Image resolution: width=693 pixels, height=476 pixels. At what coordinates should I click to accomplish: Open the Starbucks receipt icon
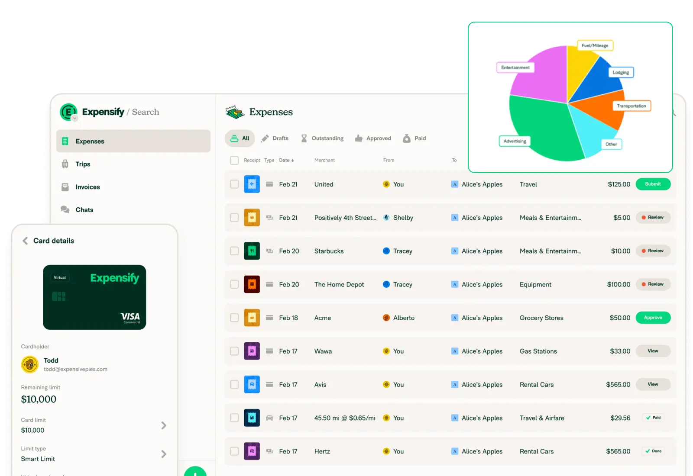pos(252,251)
